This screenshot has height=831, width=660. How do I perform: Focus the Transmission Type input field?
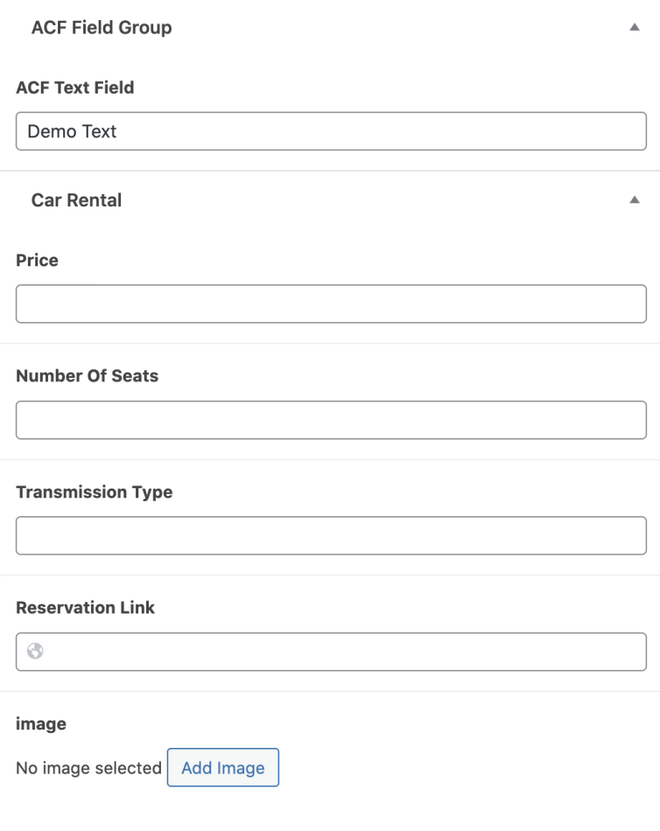[x=330, y=535]
